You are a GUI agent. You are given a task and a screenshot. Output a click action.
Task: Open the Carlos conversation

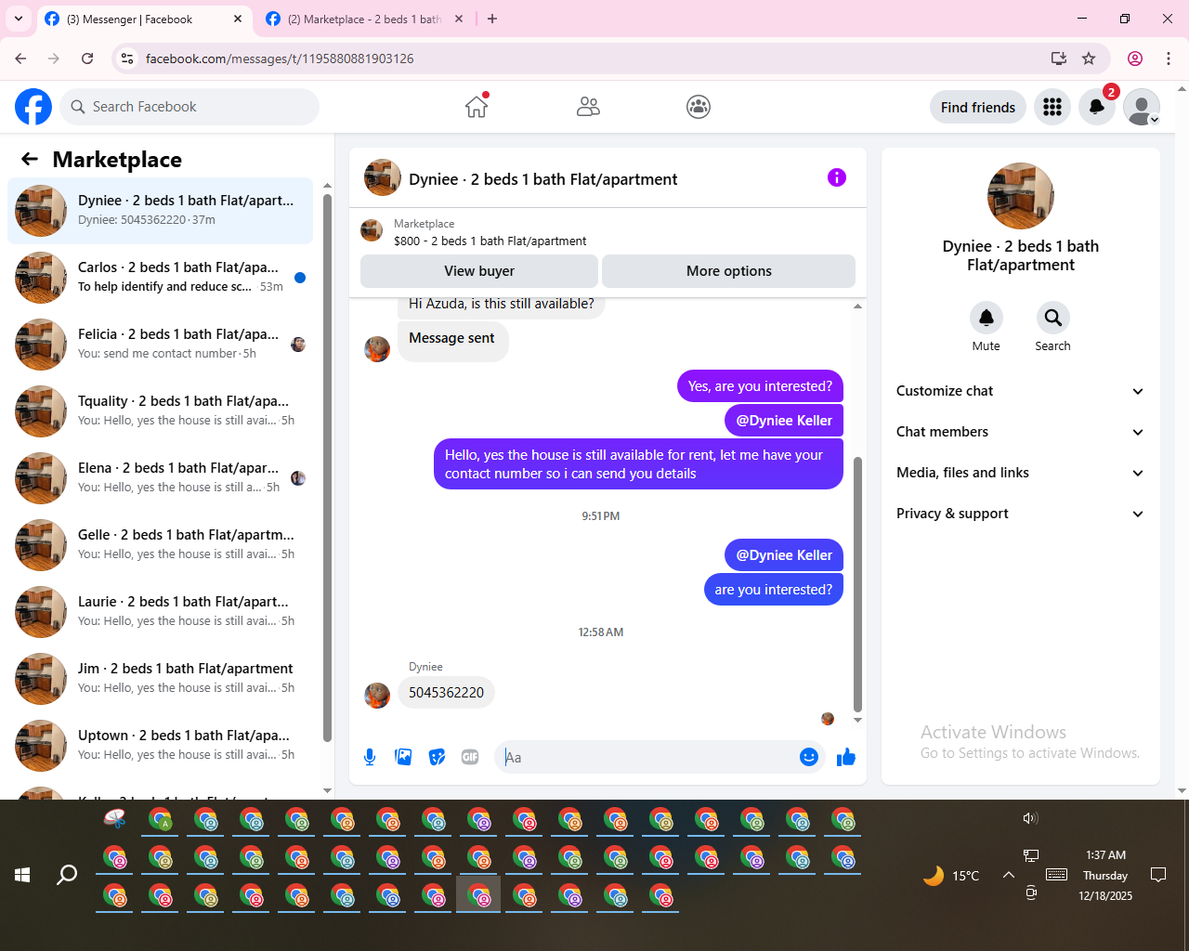coord(161,278)
